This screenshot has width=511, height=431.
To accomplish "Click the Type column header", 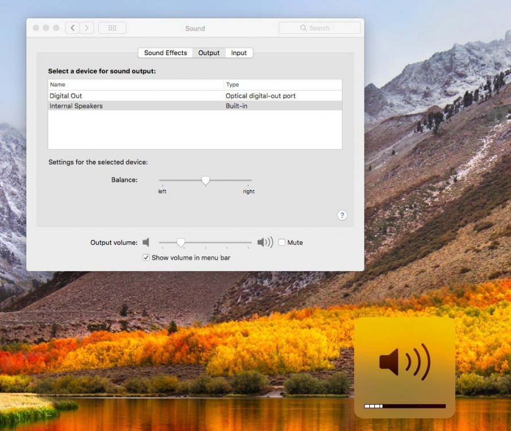I will pyautogui.click(x=283, y=84).
